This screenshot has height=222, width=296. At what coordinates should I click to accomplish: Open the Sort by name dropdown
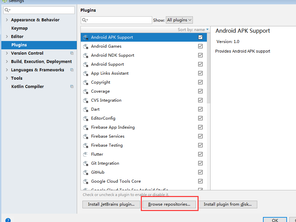click(x=193, y=30)
